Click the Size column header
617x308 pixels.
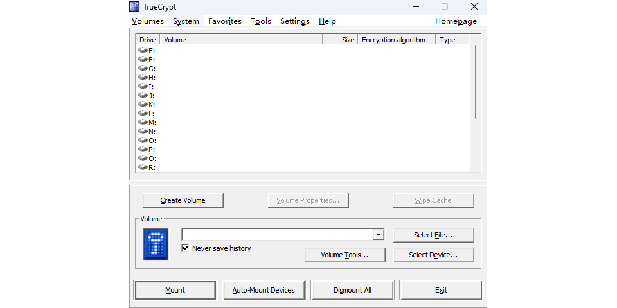point(341,40)
